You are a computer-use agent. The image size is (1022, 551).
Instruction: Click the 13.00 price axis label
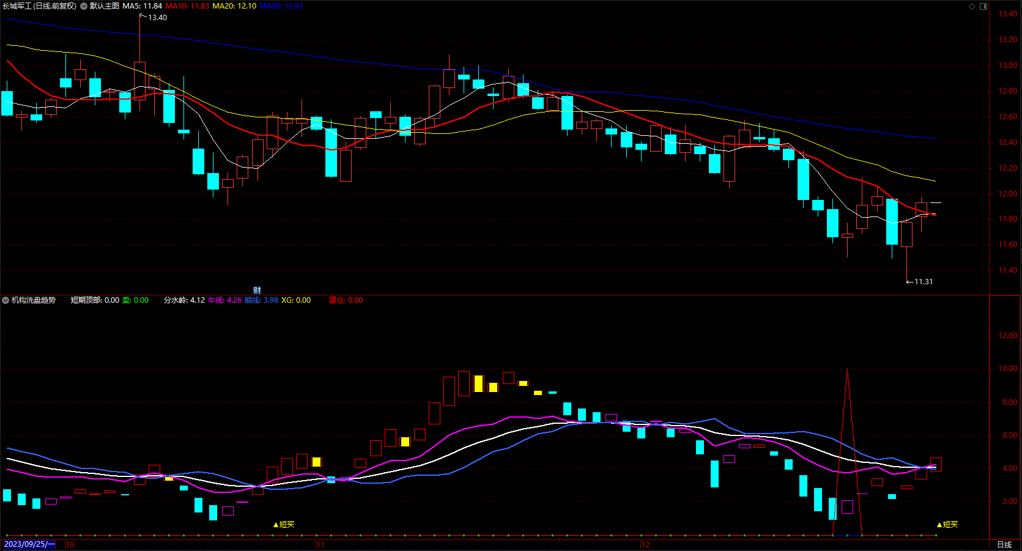[x=1008, y=65]
